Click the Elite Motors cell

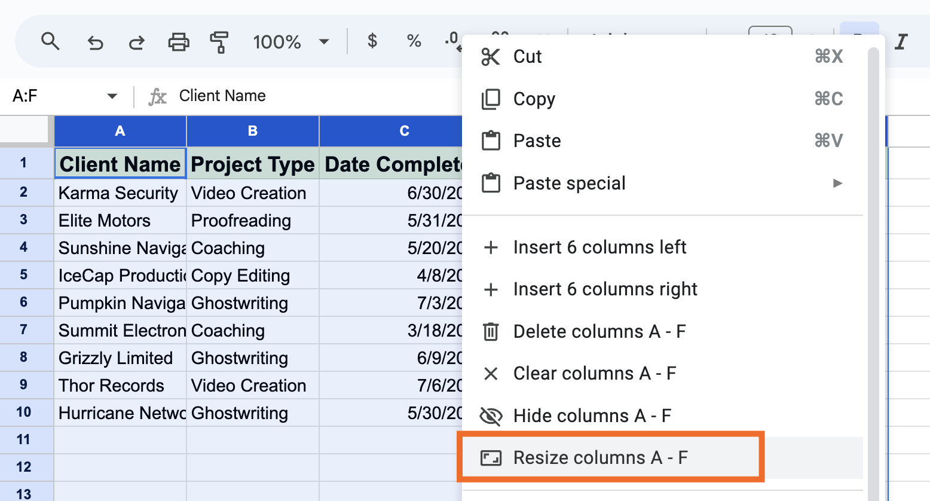(x=120, y=221)
